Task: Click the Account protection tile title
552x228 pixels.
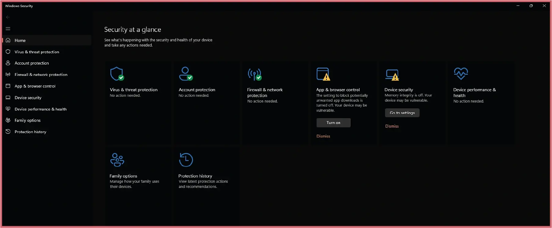Action: [x=197, y=90]
